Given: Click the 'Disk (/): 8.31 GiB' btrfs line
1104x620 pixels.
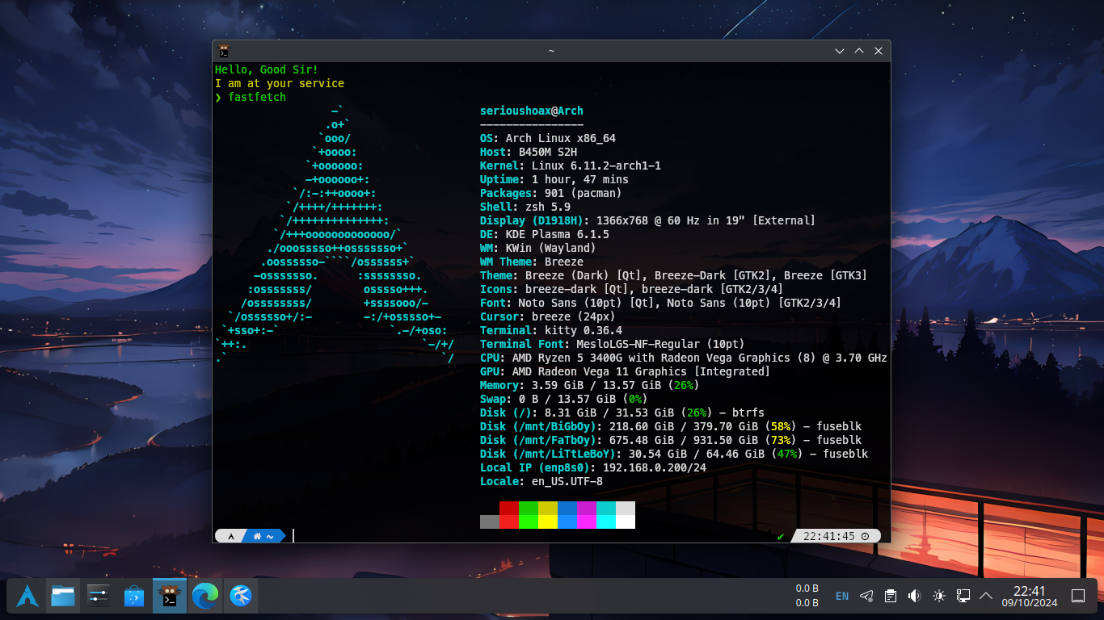Looking at the screenshot, I should pos(622,413).
